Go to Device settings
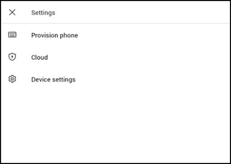Viewport: 231px width, 164px height. (x=53, y=80)
